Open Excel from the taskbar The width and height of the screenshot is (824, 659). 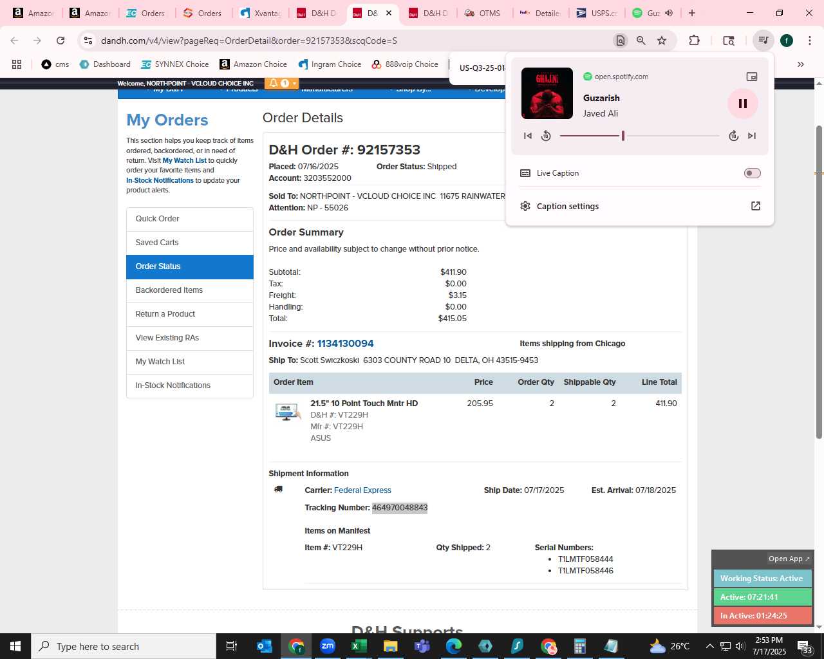[x=359, y=646]
